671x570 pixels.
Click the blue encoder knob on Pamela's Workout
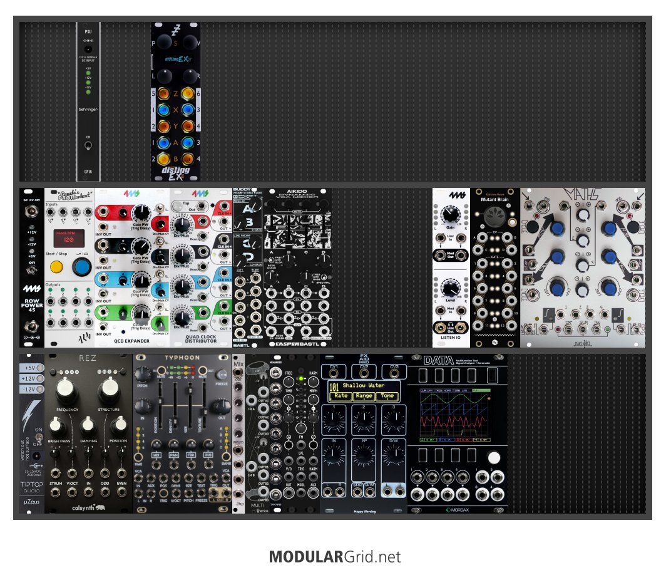[81, 267]
